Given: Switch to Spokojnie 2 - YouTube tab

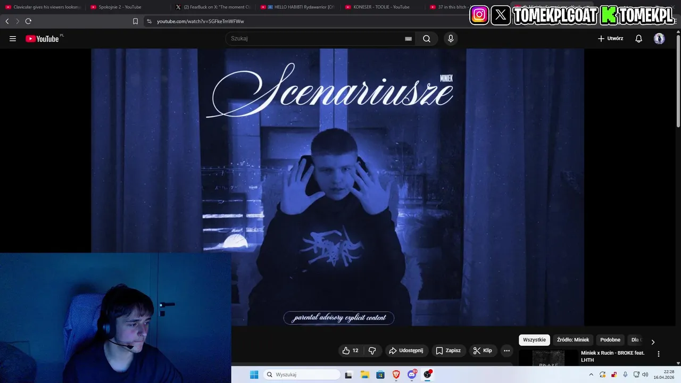Looking at the screenshot, I should pyautogui.click(x=128, y=7).
